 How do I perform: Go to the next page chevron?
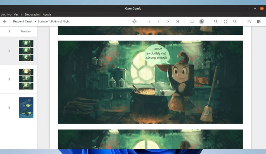pyautogui.click(x=168, y=22)
